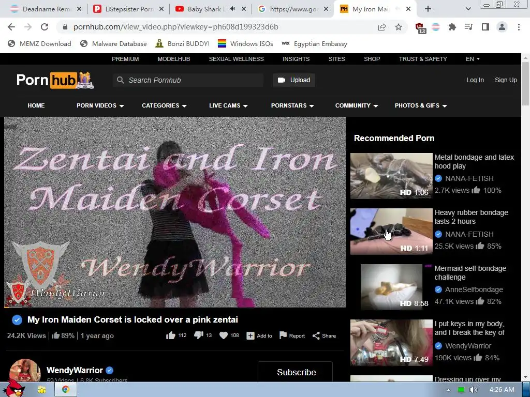Click the vertical page scrollbar thumb
The width and height of the screenshot is (530, 397).
(525, 84)
